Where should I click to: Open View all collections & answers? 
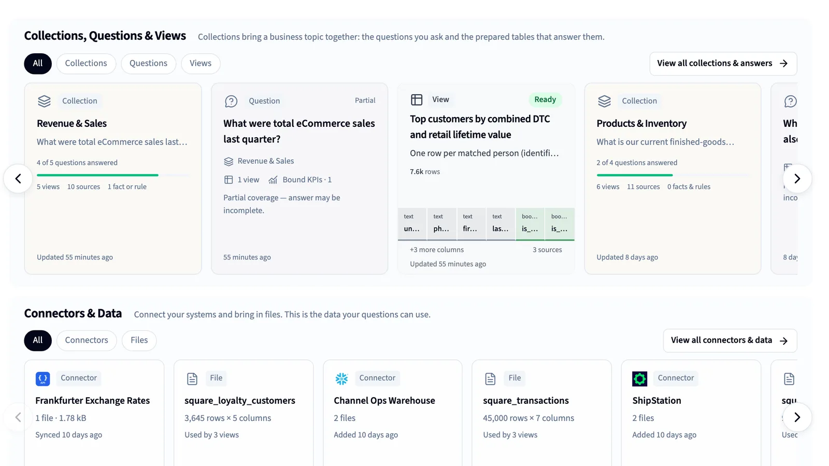tap(723, 64)
